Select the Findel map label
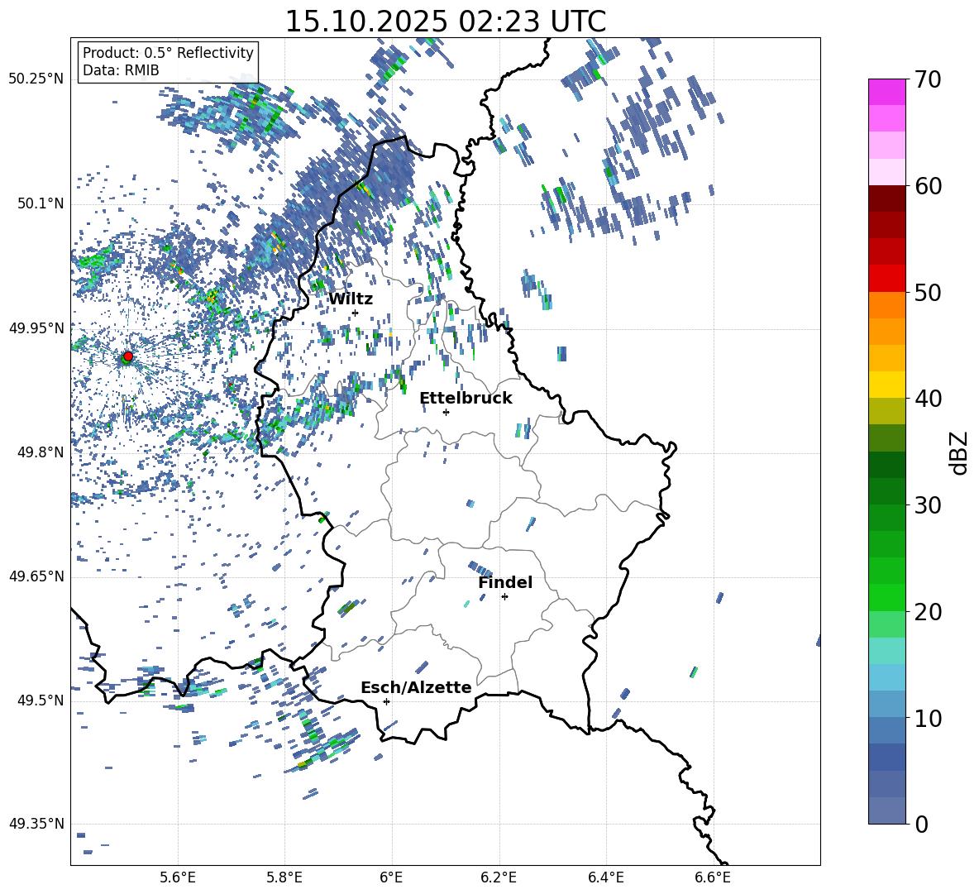This screenshot has width=979, height=894. (x=505, y=582)
